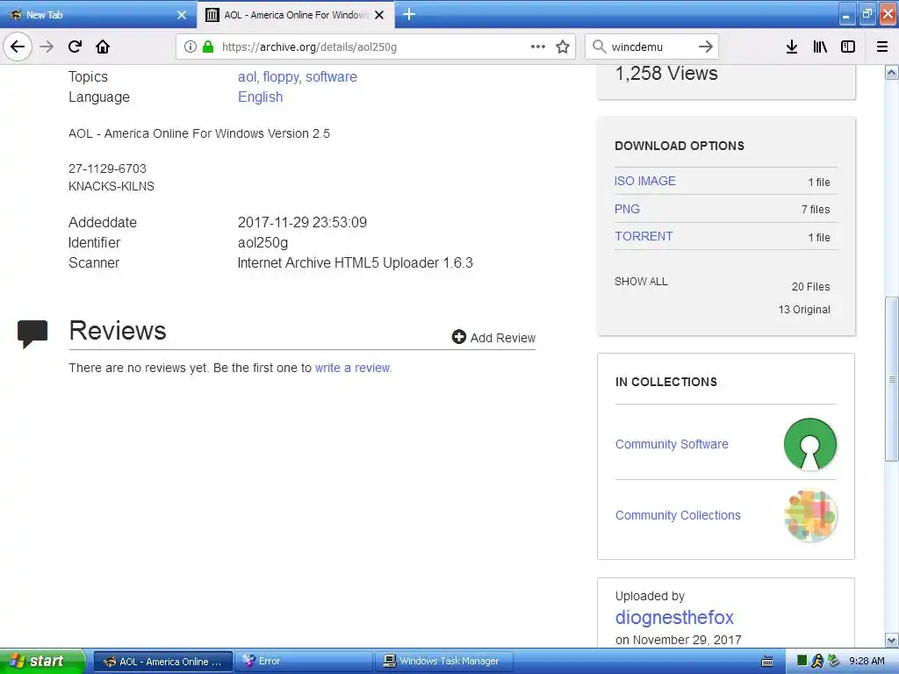Select the AOL - America Online tab
The image size is (899, 674).
coord(295,15)
